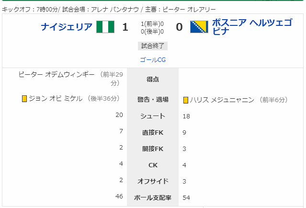Click the 間接FK row header

[153, 149]
